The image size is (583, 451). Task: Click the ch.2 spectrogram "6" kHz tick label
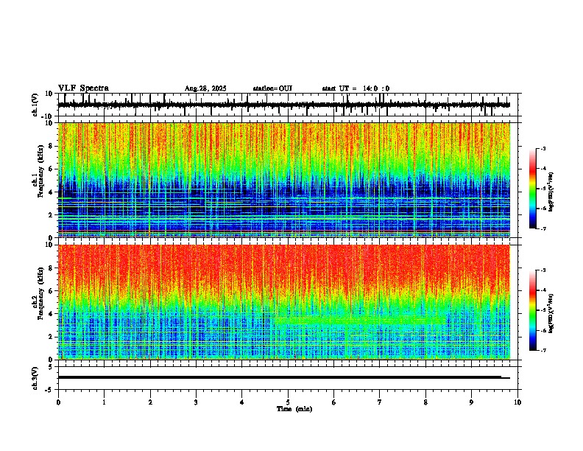(51, 291)
